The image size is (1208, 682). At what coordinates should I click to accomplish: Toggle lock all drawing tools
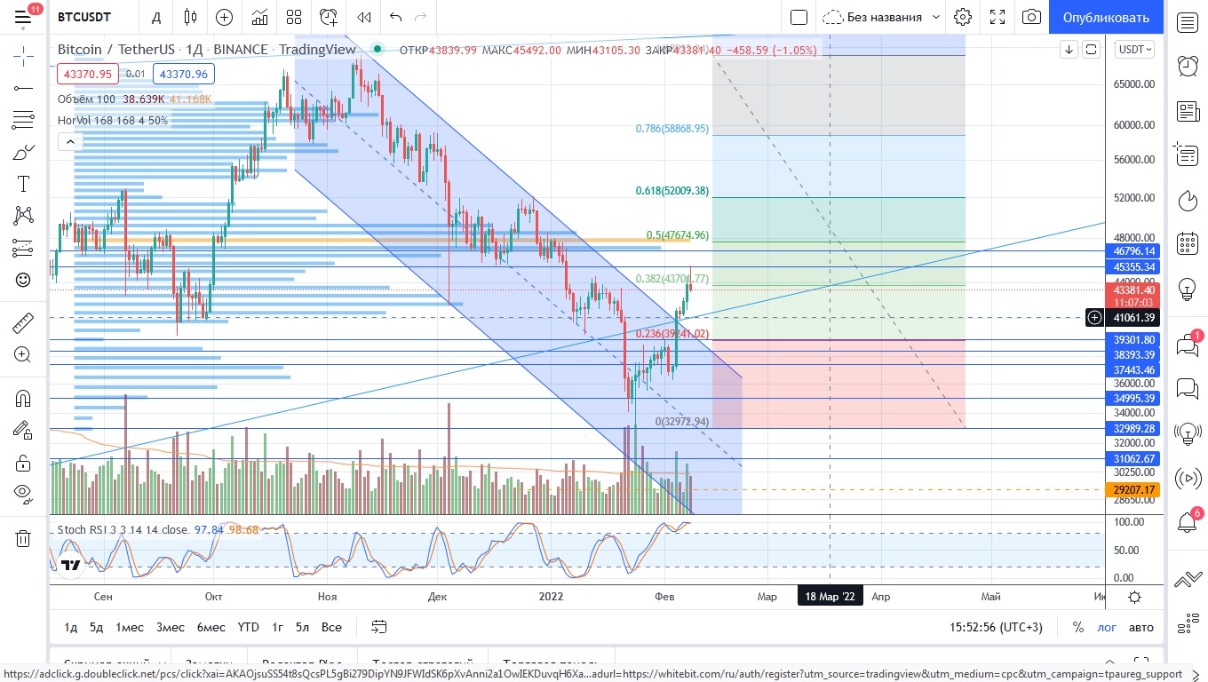[23, 462]
